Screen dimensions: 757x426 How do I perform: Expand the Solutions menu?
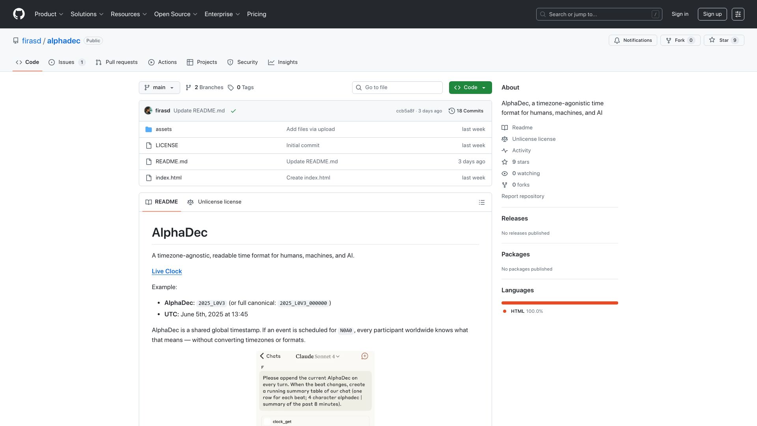point(87,14)
